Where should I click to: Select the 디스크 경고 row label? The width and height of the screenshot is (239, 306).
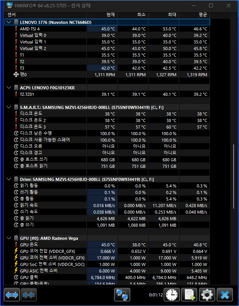click(31, 153)
